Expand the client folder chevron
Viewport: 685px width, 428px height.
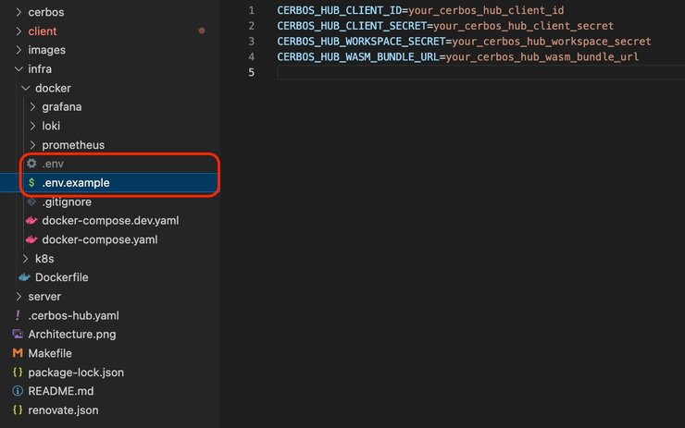[19, 31]
